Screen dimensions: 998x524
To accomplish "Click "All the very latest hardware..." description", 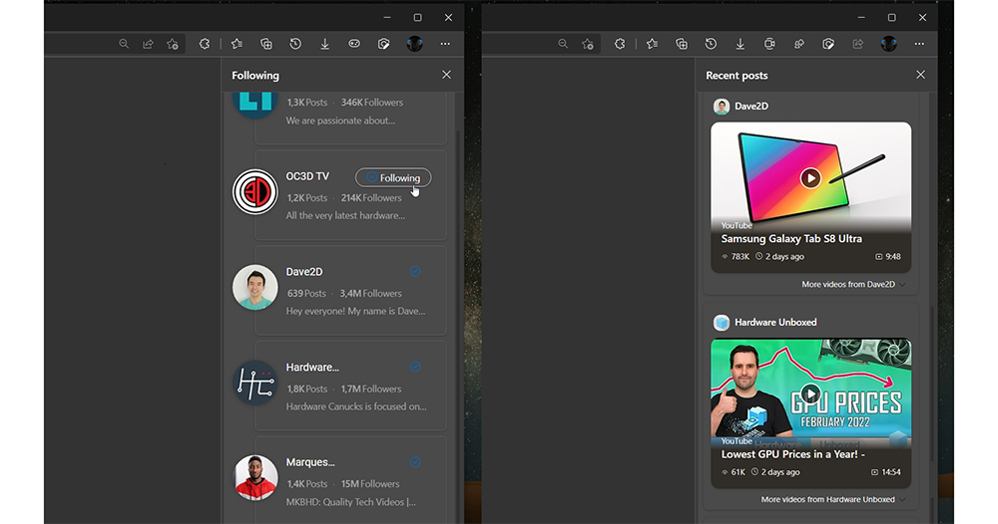I will (x=345, y=215).
